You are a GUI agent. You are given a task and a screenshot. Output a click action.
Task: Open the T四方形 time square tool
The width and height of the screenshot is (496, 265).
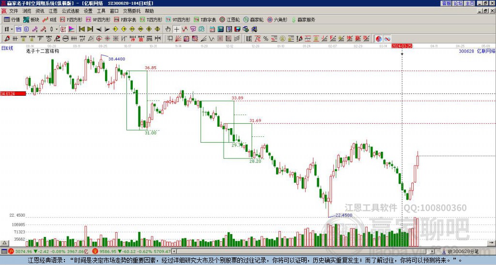(151, 19)
